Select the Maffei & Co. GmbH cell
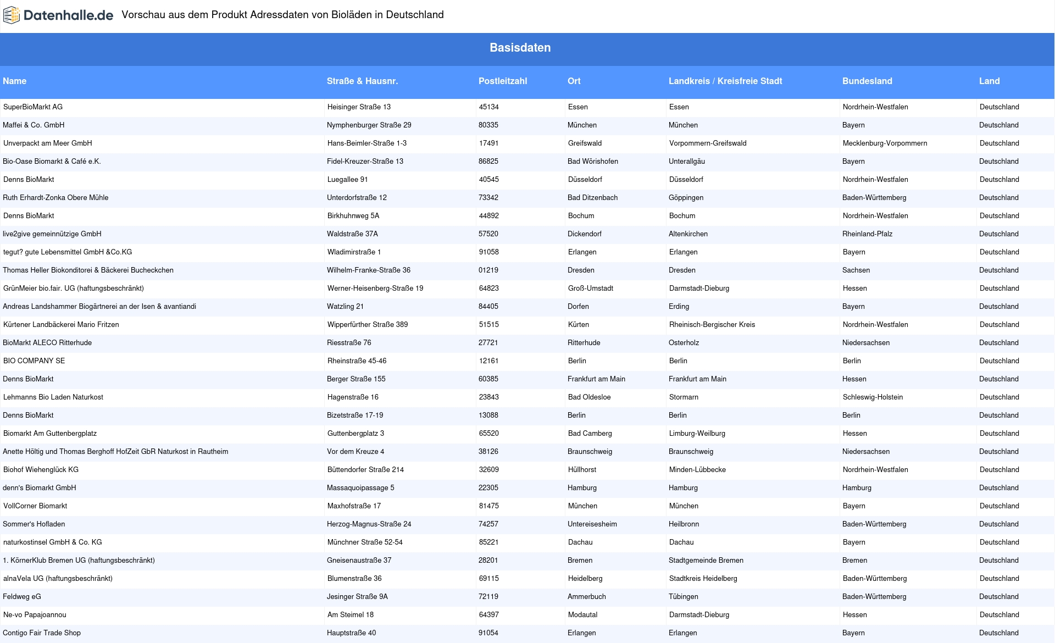The width and height of the screenshot is (1055, 643). (x=34, y=125)
